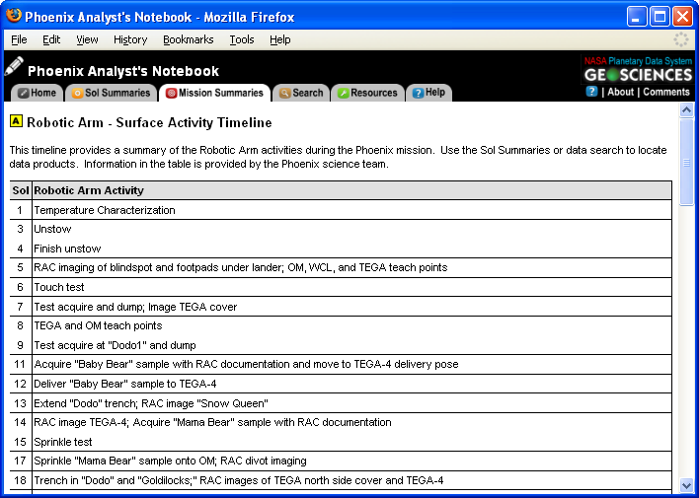The image size is (699, 498).
Task: Click the page loading throbber icon
Action: (x=681, y=39)
